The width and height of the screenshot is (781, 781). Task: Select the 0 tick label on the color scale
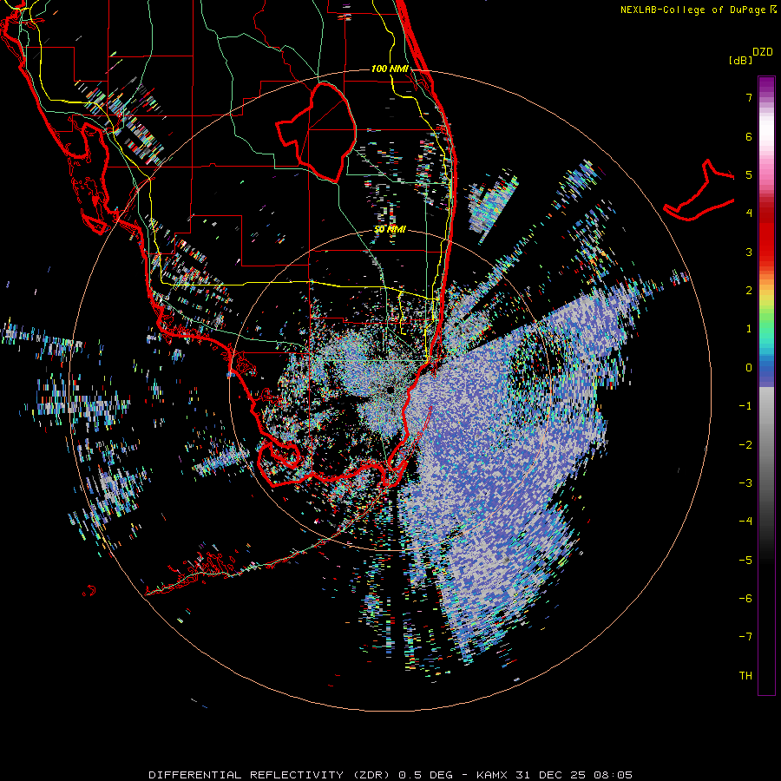[x=749, y=368]
